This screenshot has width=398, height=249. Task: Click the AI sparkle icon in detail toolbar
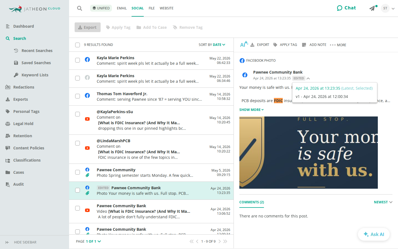pyautogui.click(x=244, y=44)
